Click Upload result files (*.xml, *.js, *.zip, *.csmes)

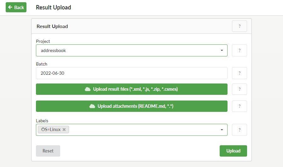point(132,89)
